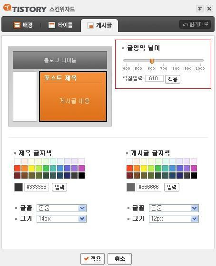Click 입력 beside #333333
The image size is (216, 266).
tap(59, 187)
